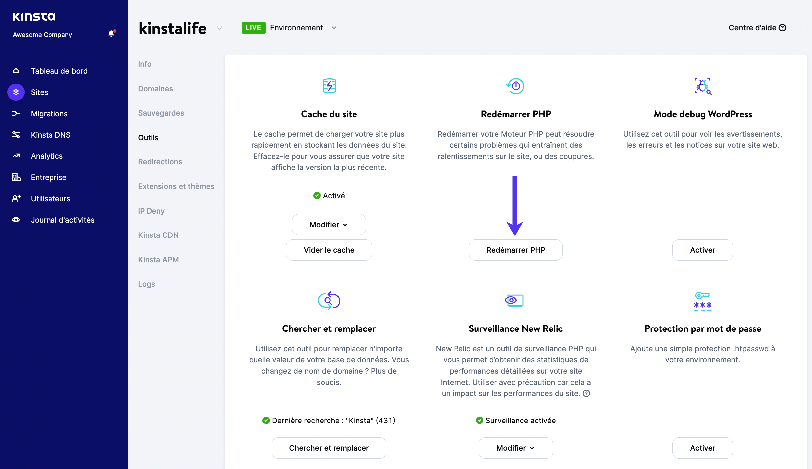Expand the Modifier cache dropdown
This screenshot has height=469, width=812.
pyautogui.click(x=328, y=224)
